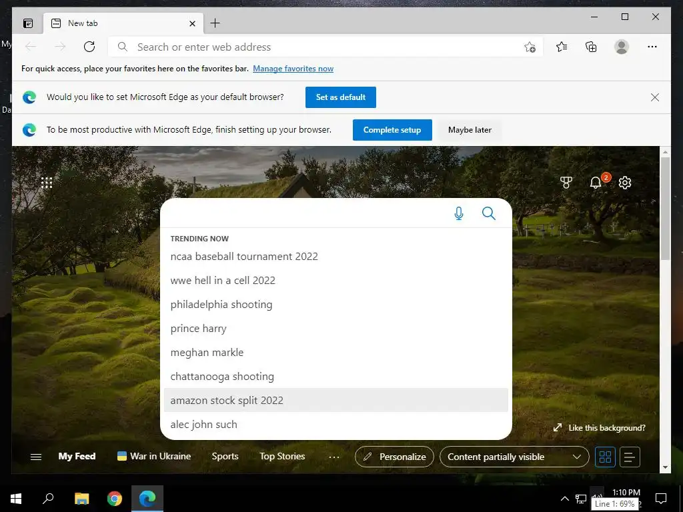Switch to Top Stories tab

[x=282, y=456]
